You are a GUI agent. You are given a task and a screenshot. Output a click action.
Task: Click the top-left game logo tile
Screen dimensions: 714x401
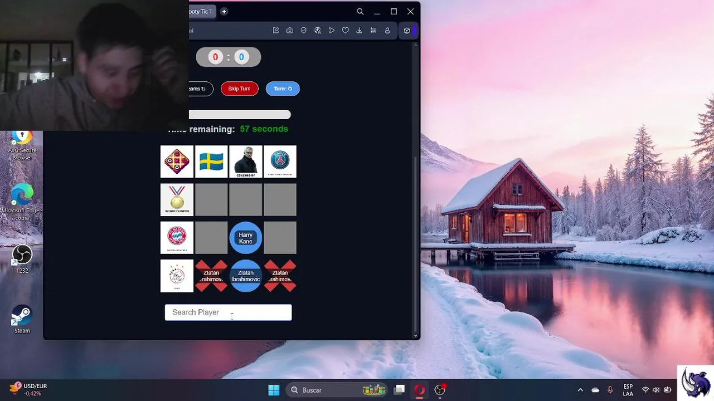click(x=177, y=162)
